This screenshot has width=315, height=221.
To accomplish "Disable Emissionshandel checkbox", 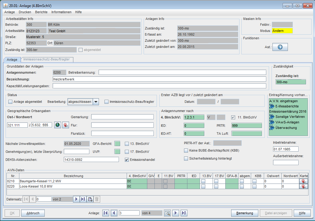I will (x=127, y=160).
